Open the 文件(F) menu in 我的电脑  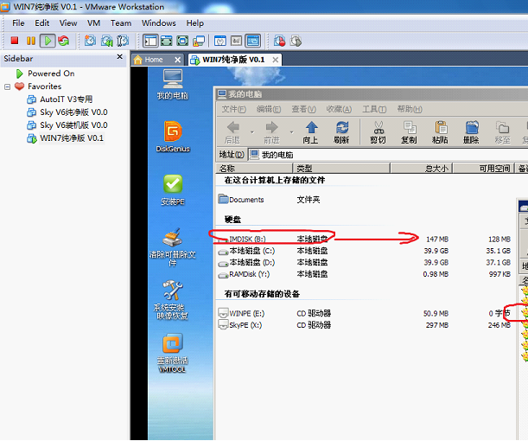(233, 109)
